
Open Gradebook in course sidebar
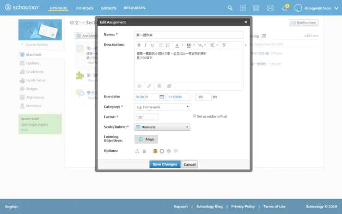click(35, 72)
